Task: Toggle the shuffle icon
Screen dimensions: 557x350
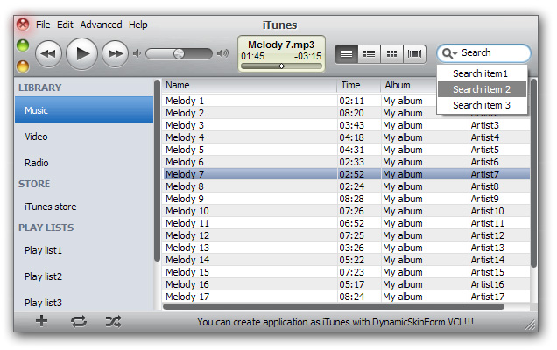Action: (114, 322)
